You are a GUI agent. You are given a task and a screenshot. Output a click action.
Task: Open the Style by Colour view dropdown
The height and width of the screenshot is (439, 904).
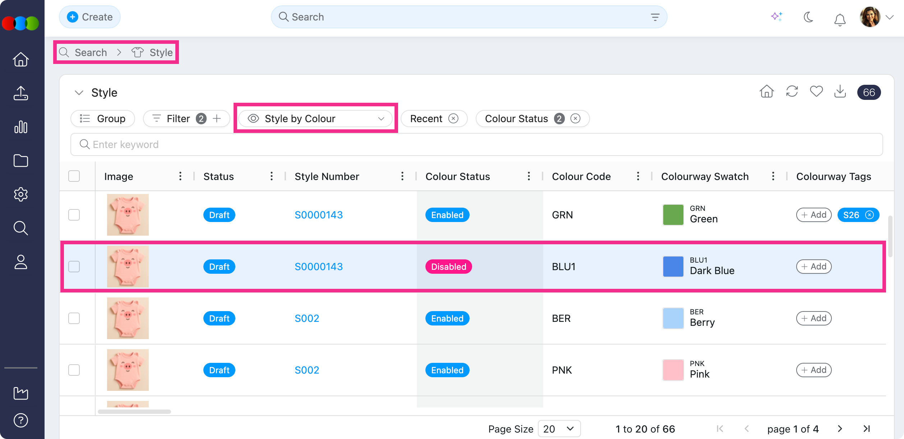[315, 119]
